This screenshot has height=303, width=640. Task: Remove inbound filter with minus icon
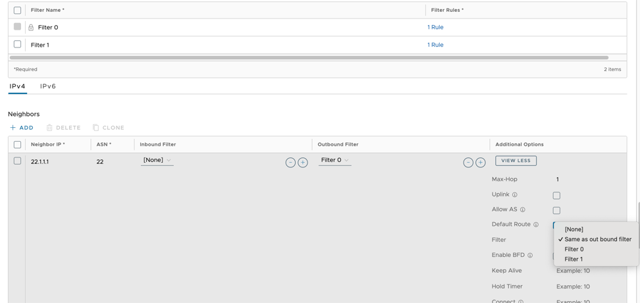click(x=290, y=162)
